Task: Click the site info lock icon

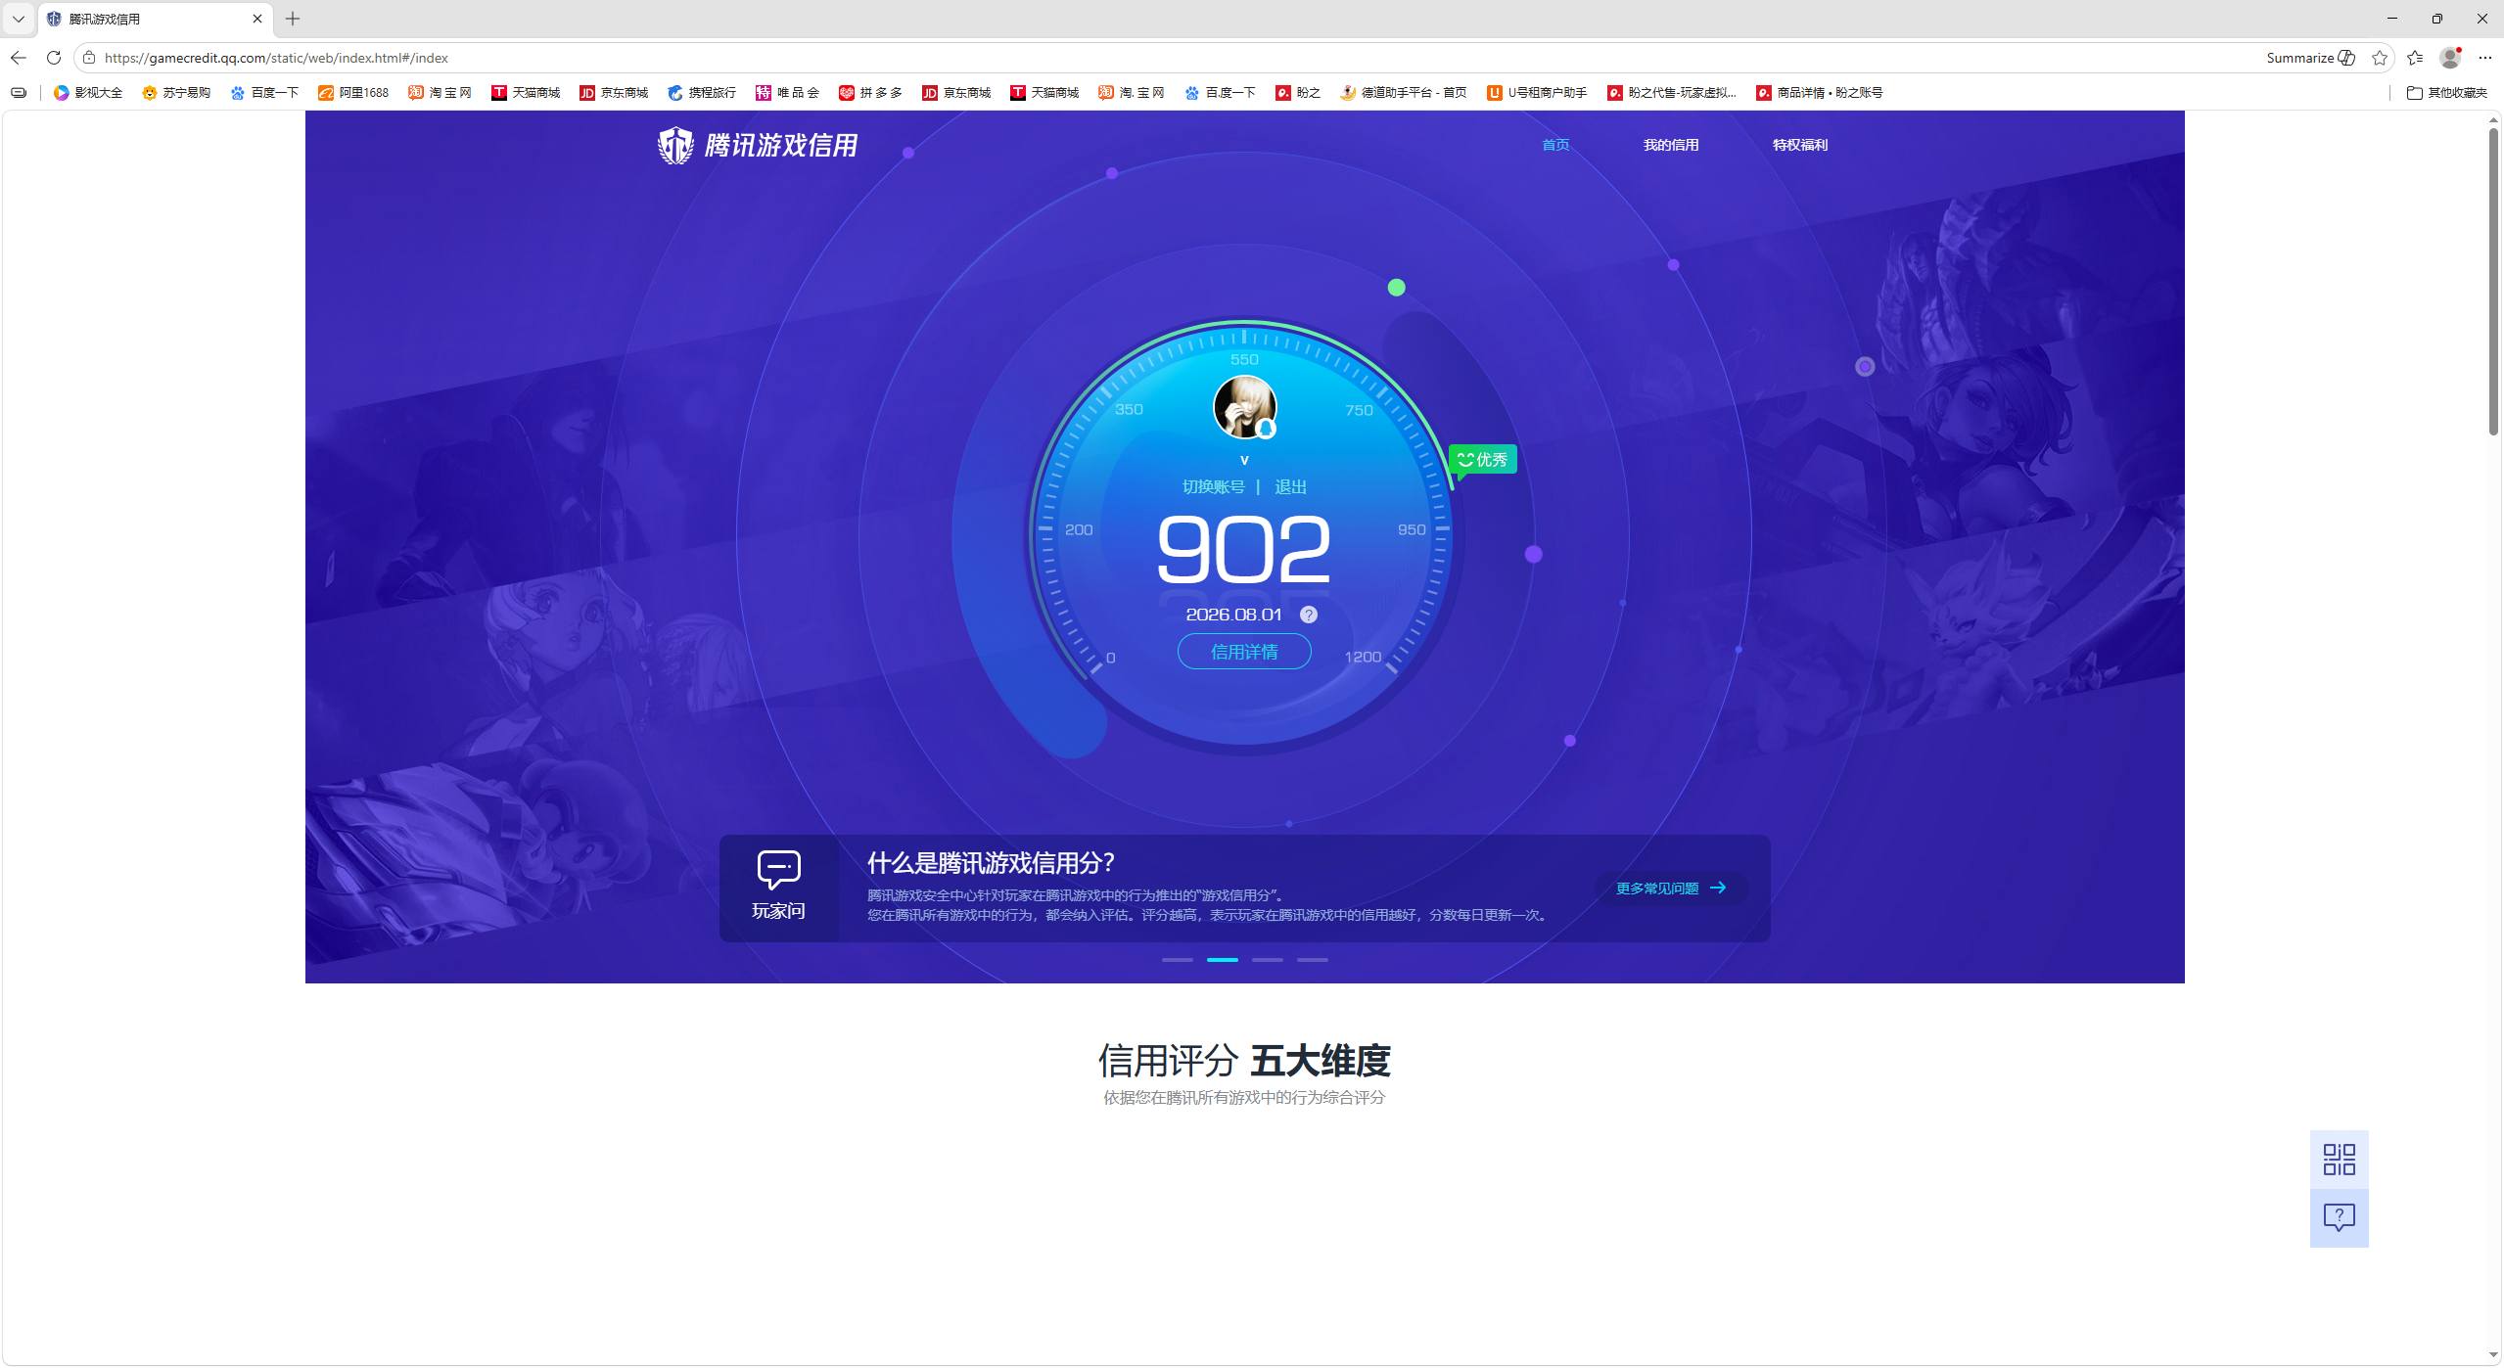Action: (89, 58)
